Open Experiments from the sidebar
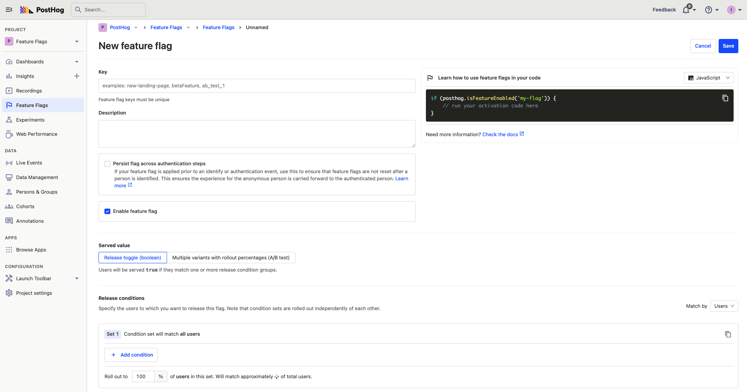747x392 pixels. [30, 120]
